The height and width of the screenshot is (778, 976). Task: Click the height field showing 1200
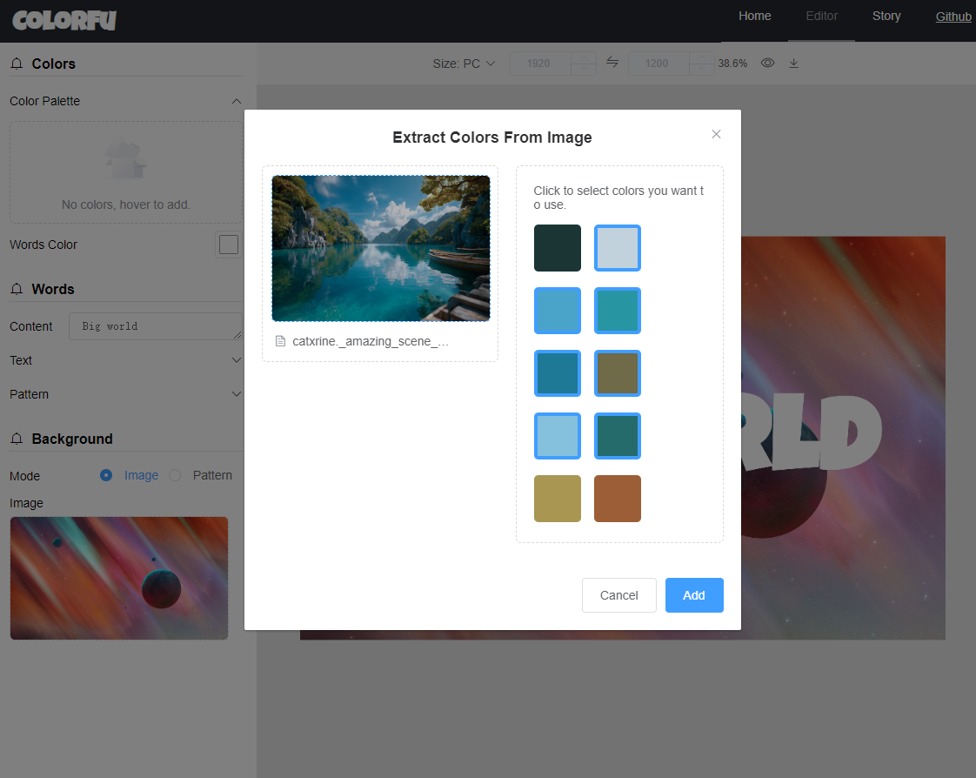pyautogui.click(x=658, y=64)
